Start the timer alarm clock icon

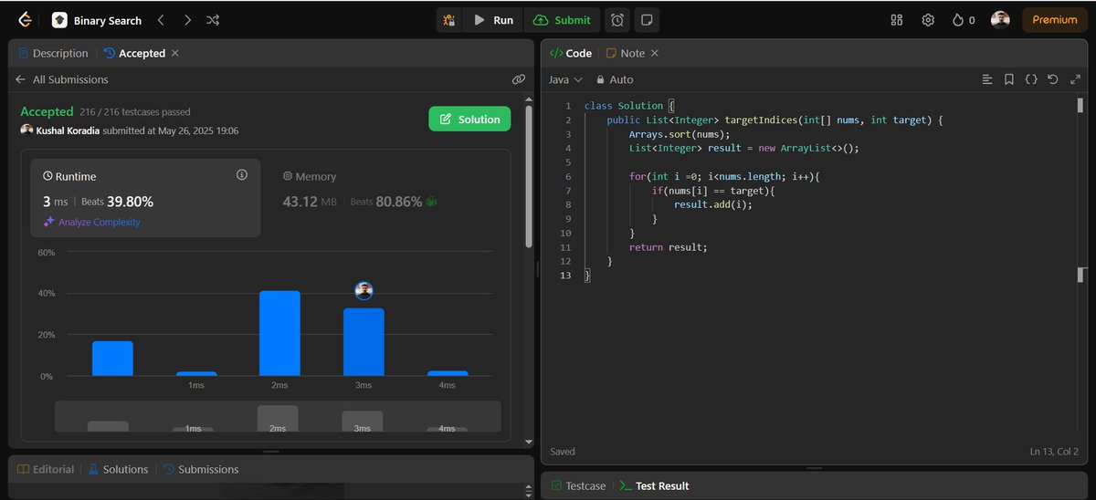(617, 20)
